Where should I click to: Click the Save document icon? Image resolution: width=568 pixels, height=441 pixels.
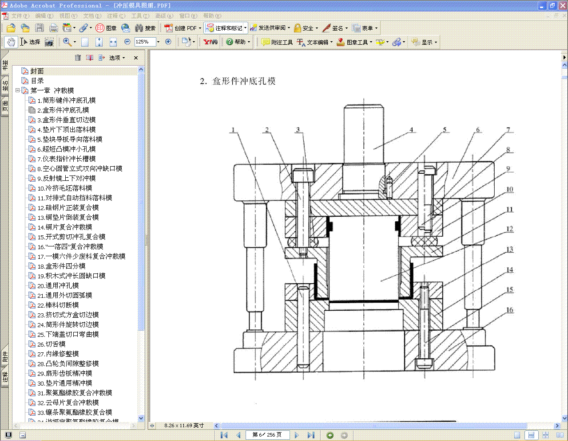click(40, 27)
